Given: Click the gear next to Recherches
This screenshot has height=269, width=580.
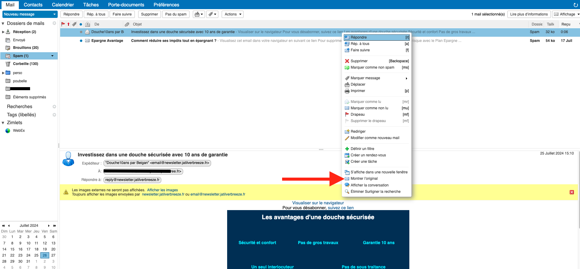Looking at the screenshot, I should (x=54, y=107).
